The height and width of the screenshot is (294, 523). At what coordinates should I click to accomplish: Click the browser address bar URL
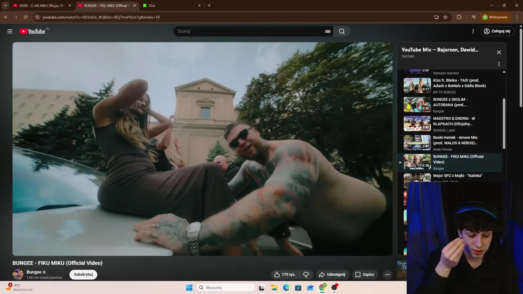tap(101, 17)
